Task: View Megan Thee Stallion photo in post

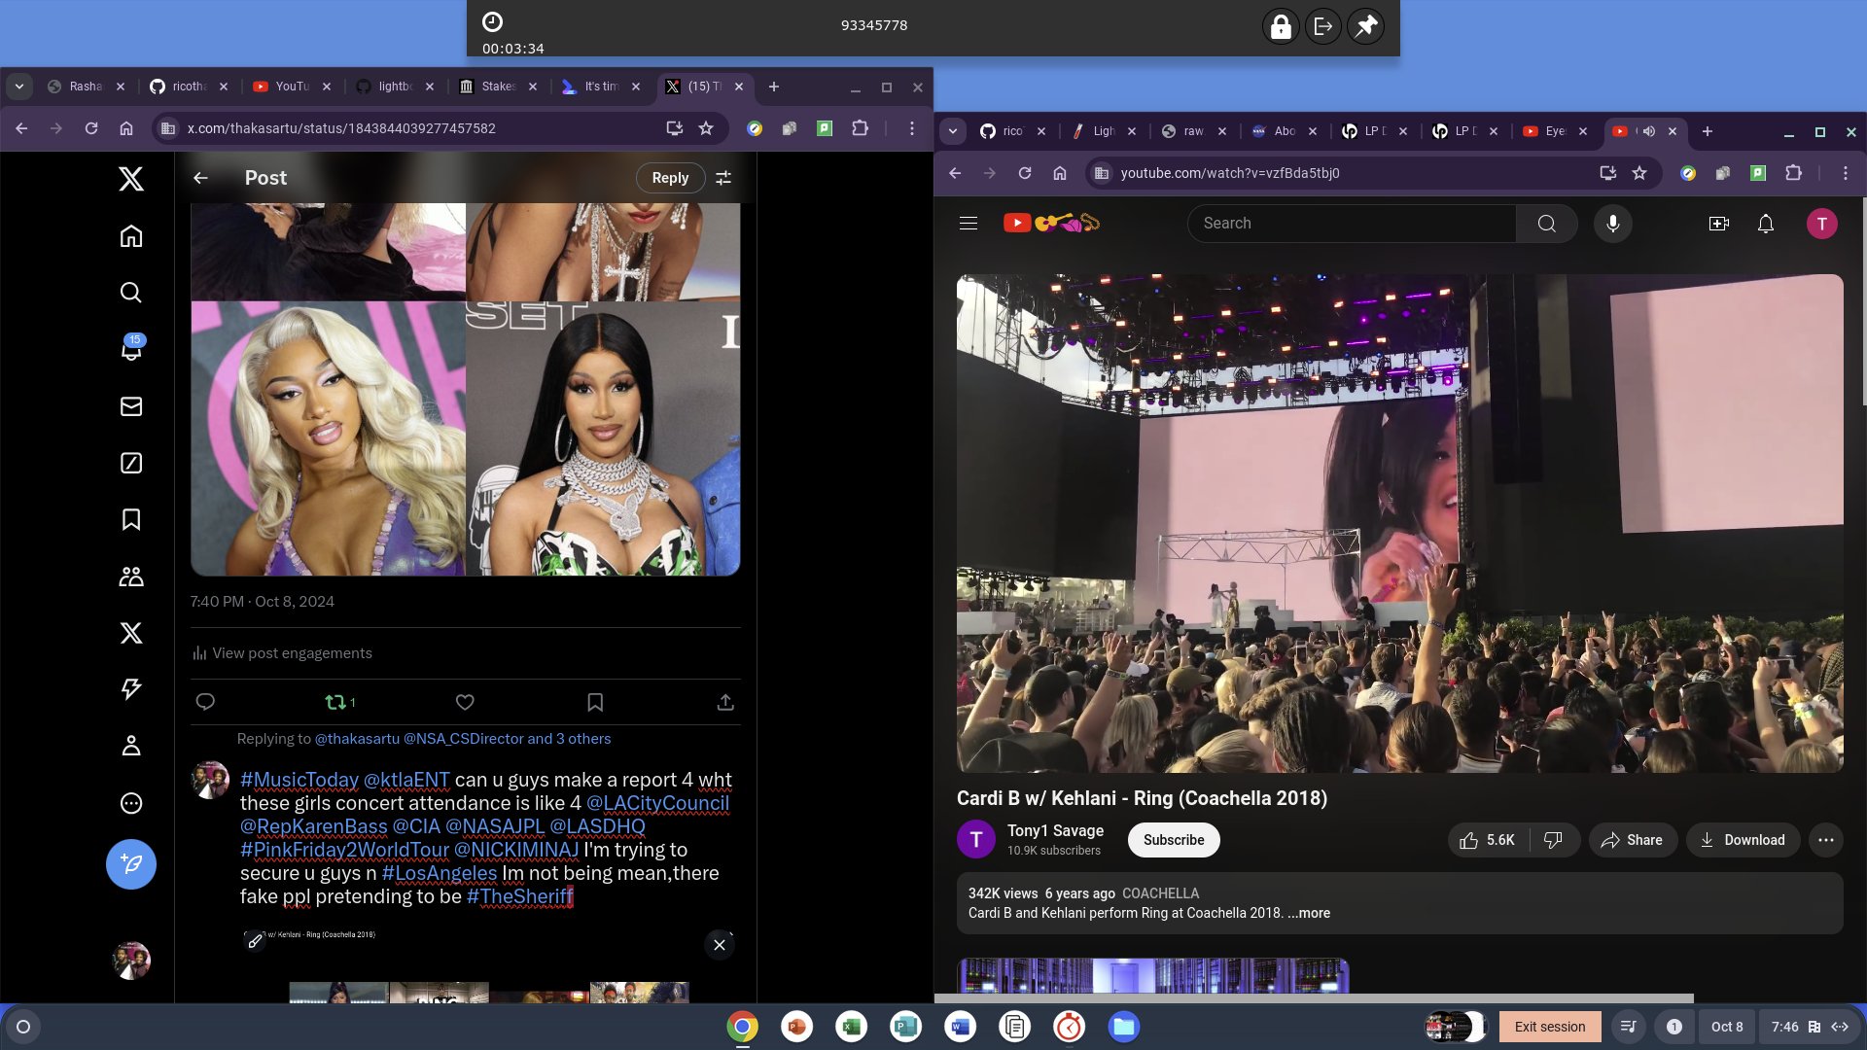Action: click(329, 438)
